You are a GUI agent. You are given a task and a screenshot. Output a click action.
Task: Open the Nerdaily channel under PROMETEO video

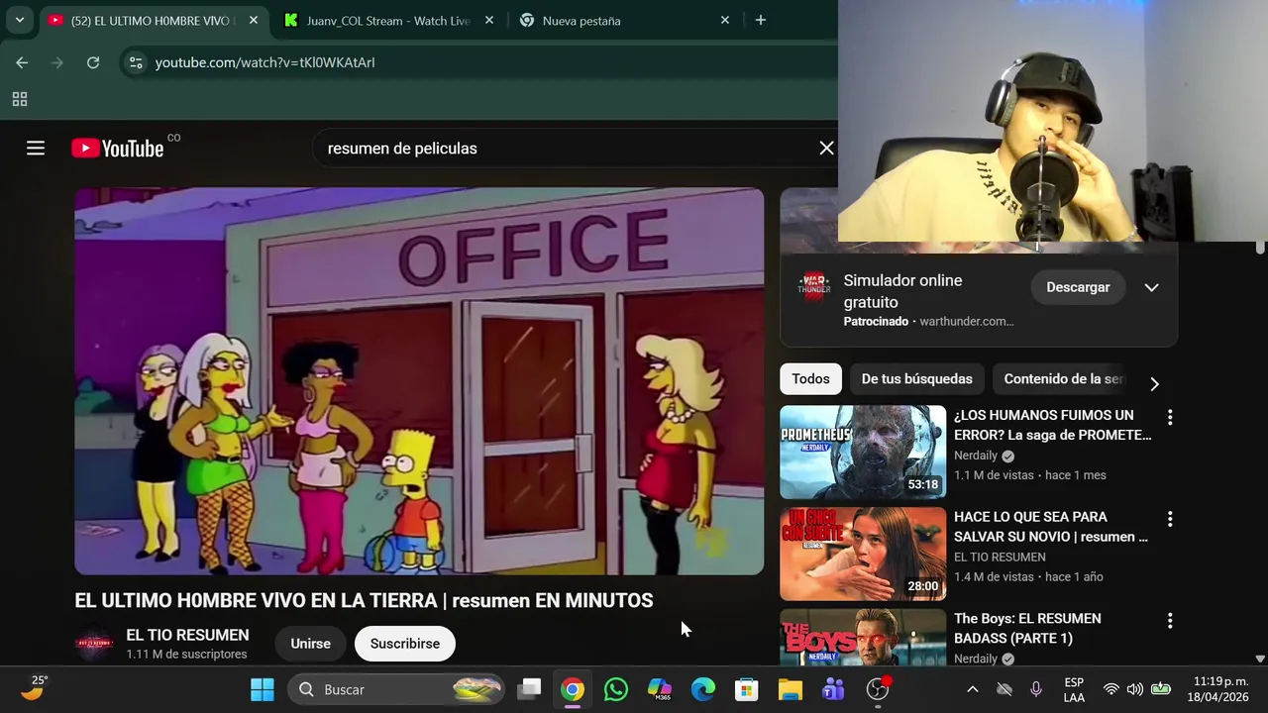coord(976,456)
